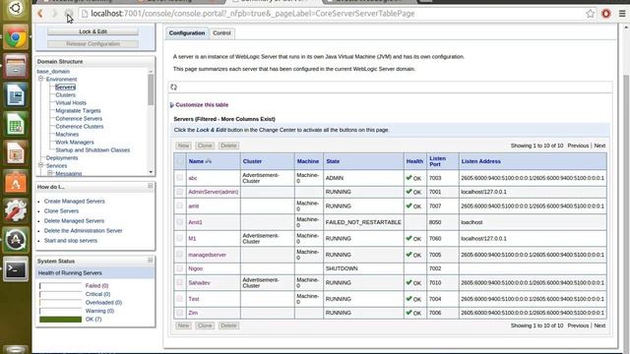The image size is (630, 354).
Task: Click the bottom Delete button
Action: click(x=228, y=325)
